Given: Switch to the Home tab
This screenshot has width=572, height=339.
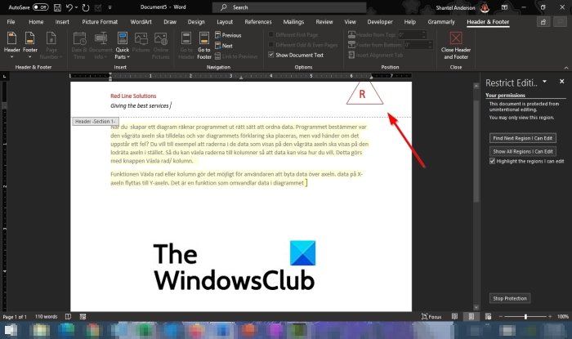Looking at the screenshot, I should pos(36,22).
